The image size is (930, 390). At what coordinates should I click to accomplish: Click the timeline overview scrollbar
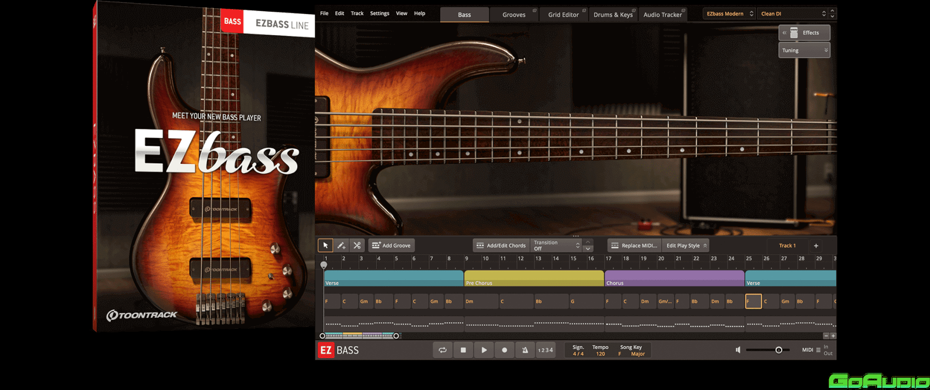point(359,336)
